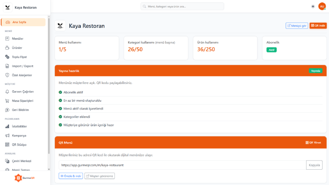Image resolution: width=329 pixels, height=185 pixels.
Task: Click the search magnifier icon
Action: [x=144, y=7]
